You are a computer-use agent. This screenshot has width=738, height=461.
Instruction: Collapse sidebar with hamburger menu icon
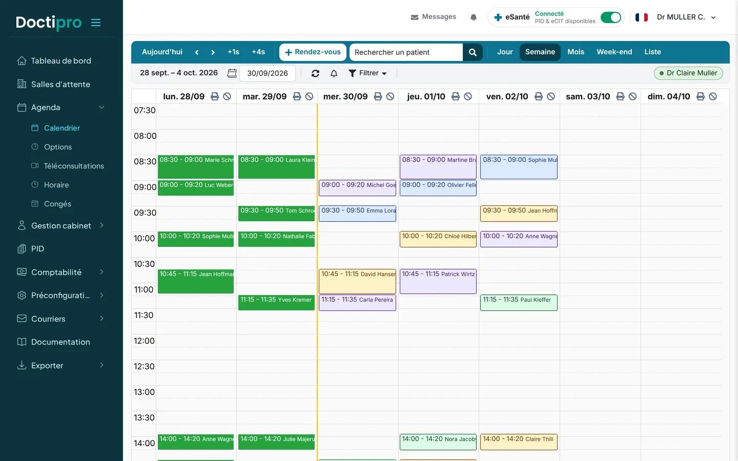96,23
